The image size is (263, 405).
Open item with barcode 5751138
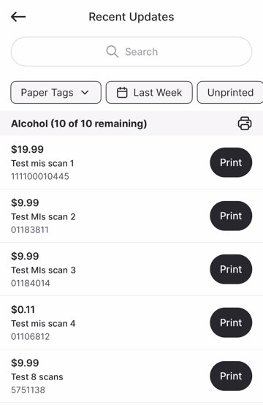click(x=131, y=376)
